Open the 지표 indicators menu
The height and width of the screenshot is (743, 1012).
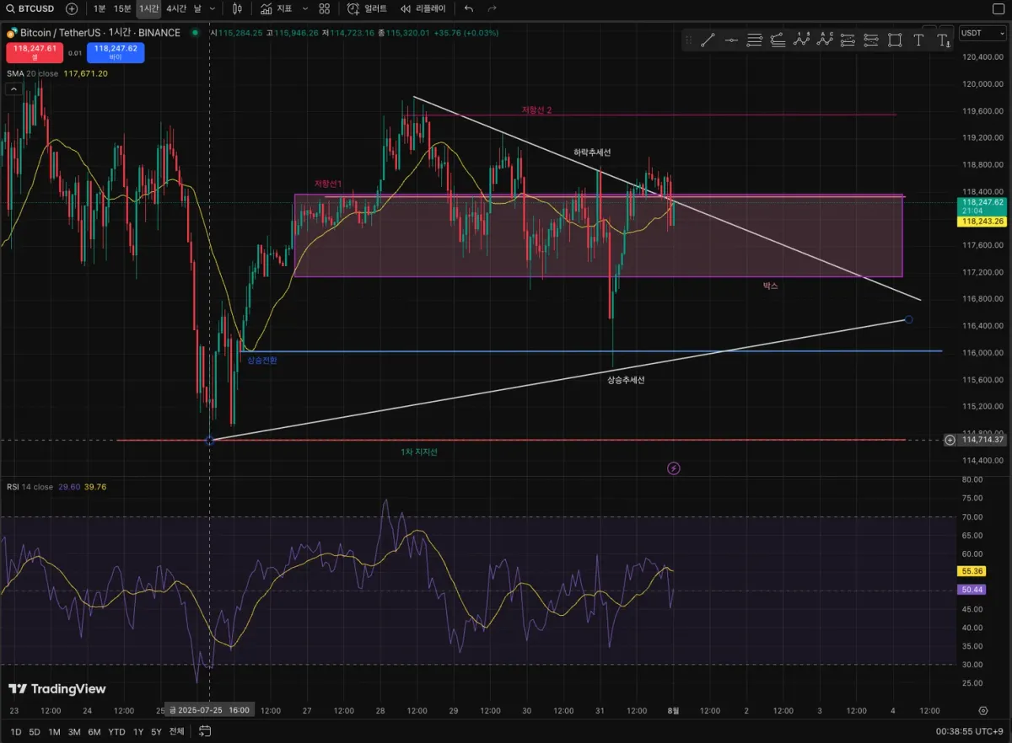[x=277, y=8]
